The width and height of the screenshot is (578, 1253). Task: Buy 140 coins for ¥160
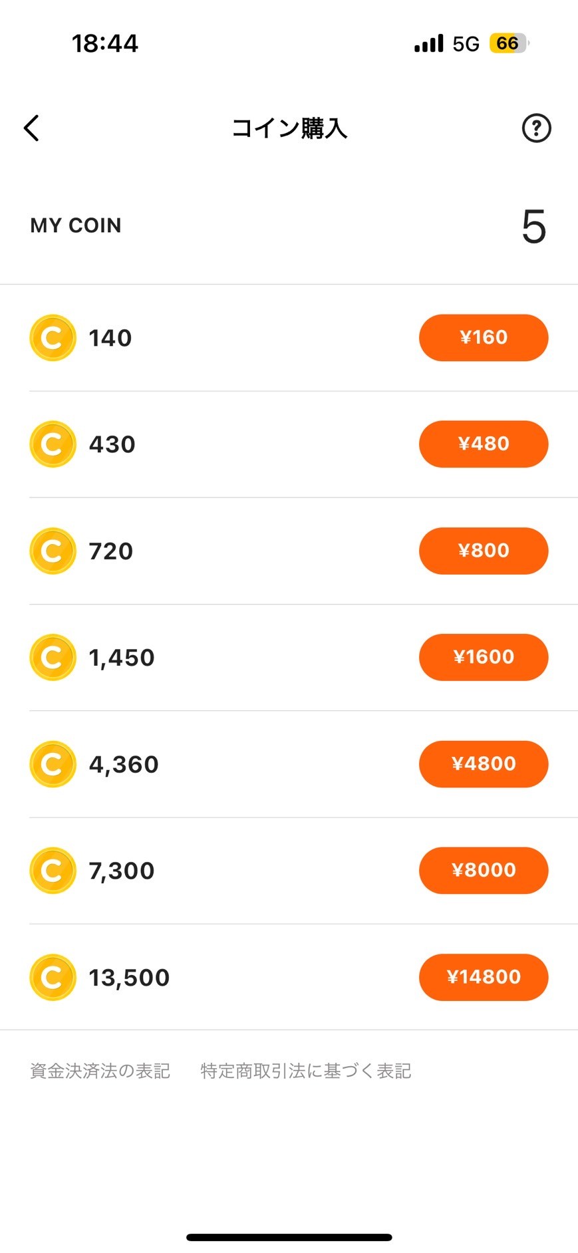[483, 338]
